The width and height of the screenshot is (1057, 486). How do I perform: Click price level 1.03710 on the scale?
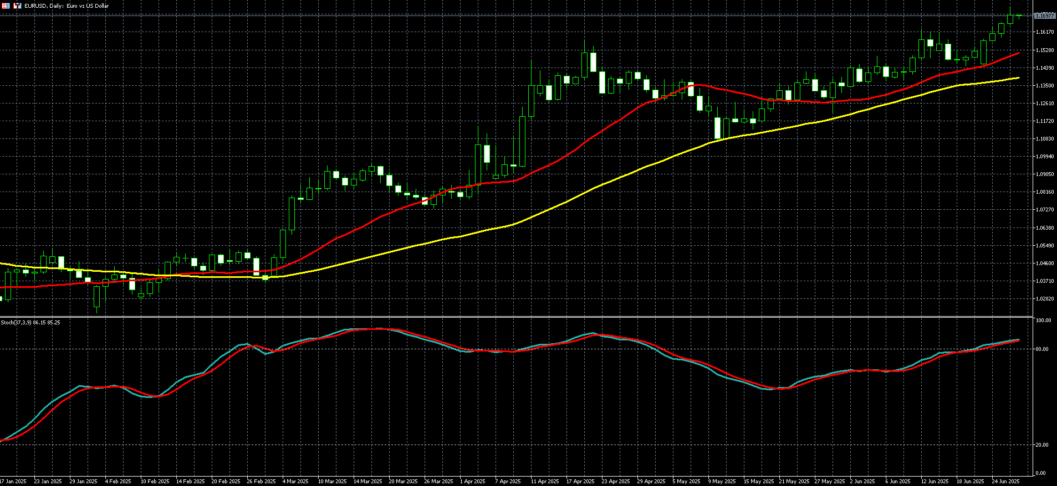click(x=1045, y=281)
